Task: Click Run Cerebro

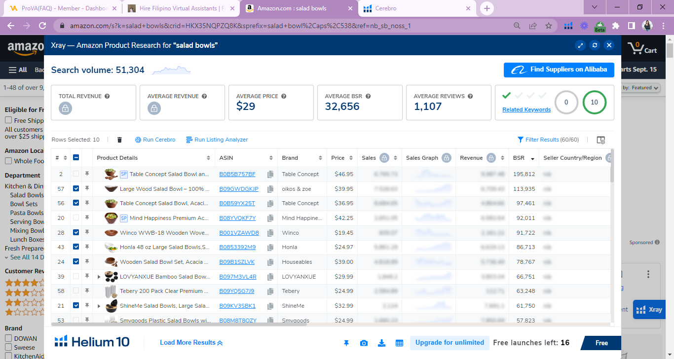Action: pyautogui.click(x=155, y=140)
